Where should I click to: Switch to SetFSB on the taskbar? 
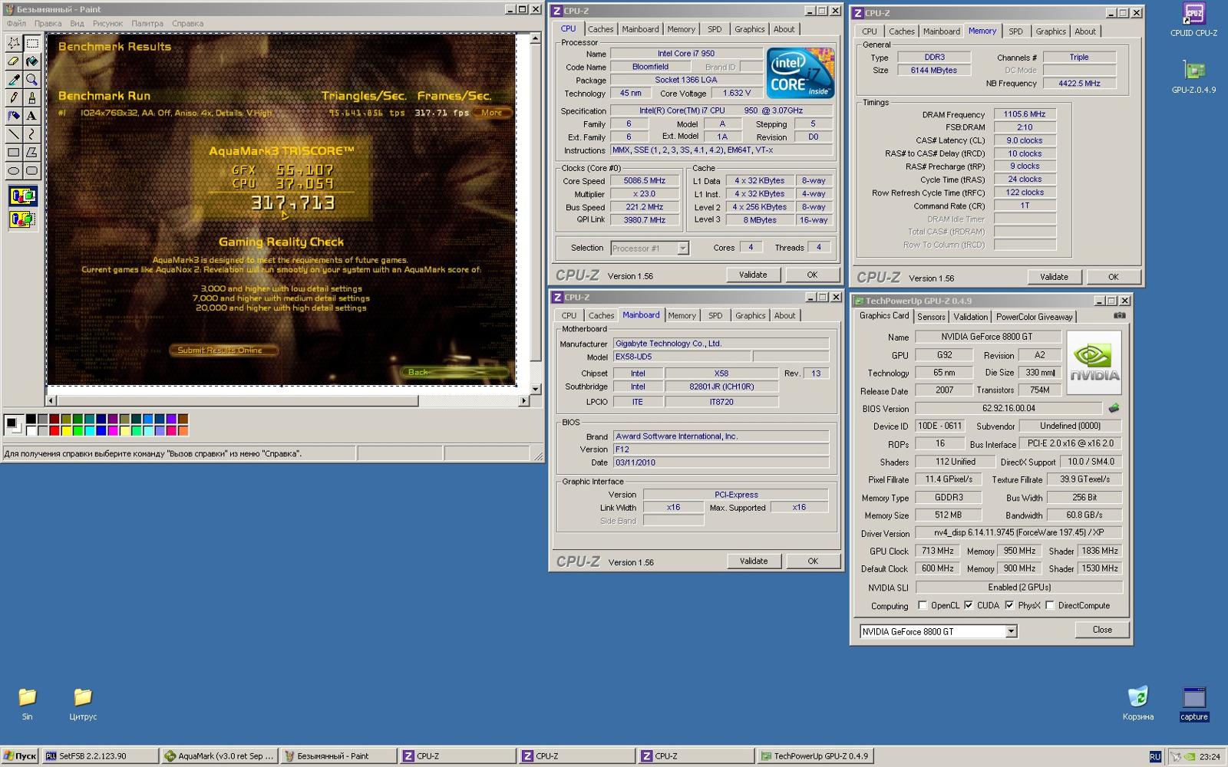(100, 756)
